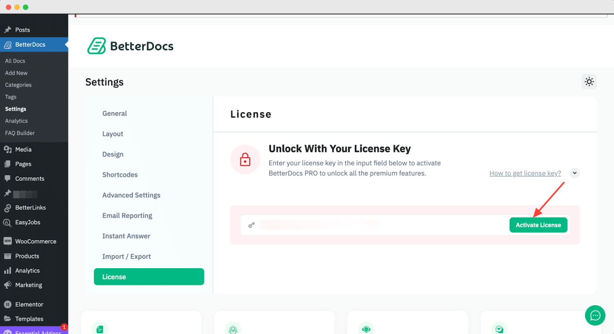Click the BetterDocs logo in header
614x334 pixels.
pyautogui.click(x=130, y=46)
